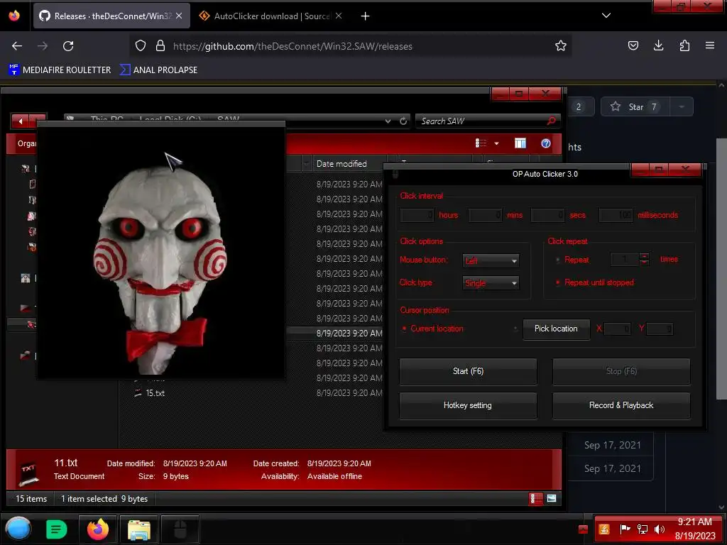Screen dimensions: 727x545
Task: Click the hours interval field
Action: point(417,215)
